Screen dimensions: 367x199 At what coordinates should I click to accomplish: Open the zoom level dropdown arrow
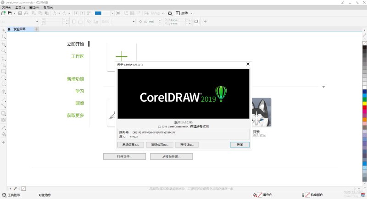[113, 14]
